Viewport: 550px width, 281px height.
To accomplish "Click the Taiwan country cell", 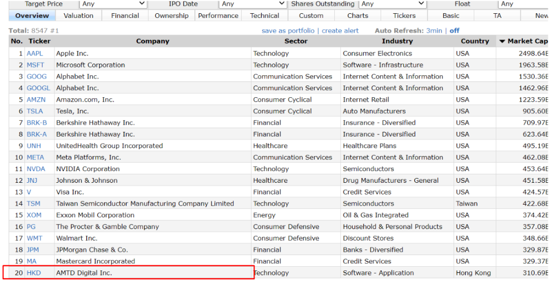I will (475, 204).
